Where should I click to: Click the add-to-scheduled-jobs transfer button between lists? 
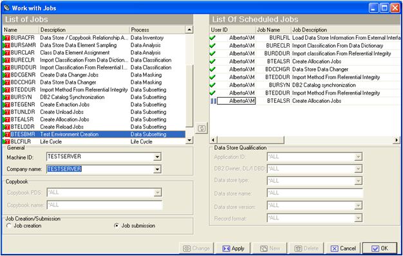201,128
